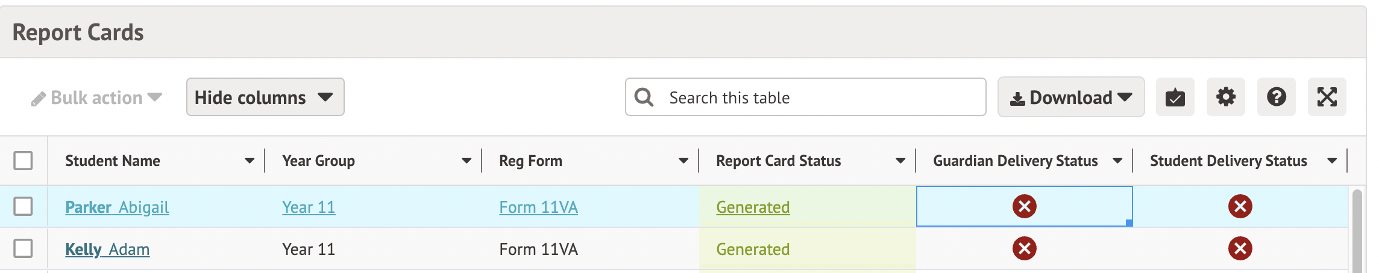Open Parker Abigail's student profile link
Image resolution: width=1379 pixels, height=273 pixels.
[x=117, y=207]
